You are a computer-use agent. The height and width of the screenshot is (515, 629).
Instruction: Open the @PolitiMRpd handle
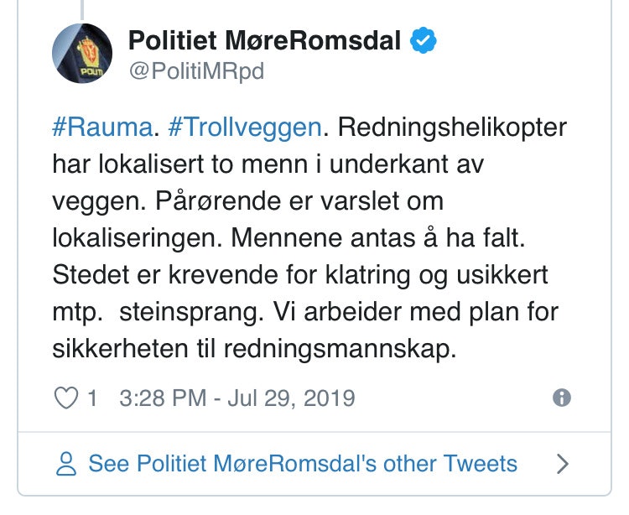tap(196, 72)
